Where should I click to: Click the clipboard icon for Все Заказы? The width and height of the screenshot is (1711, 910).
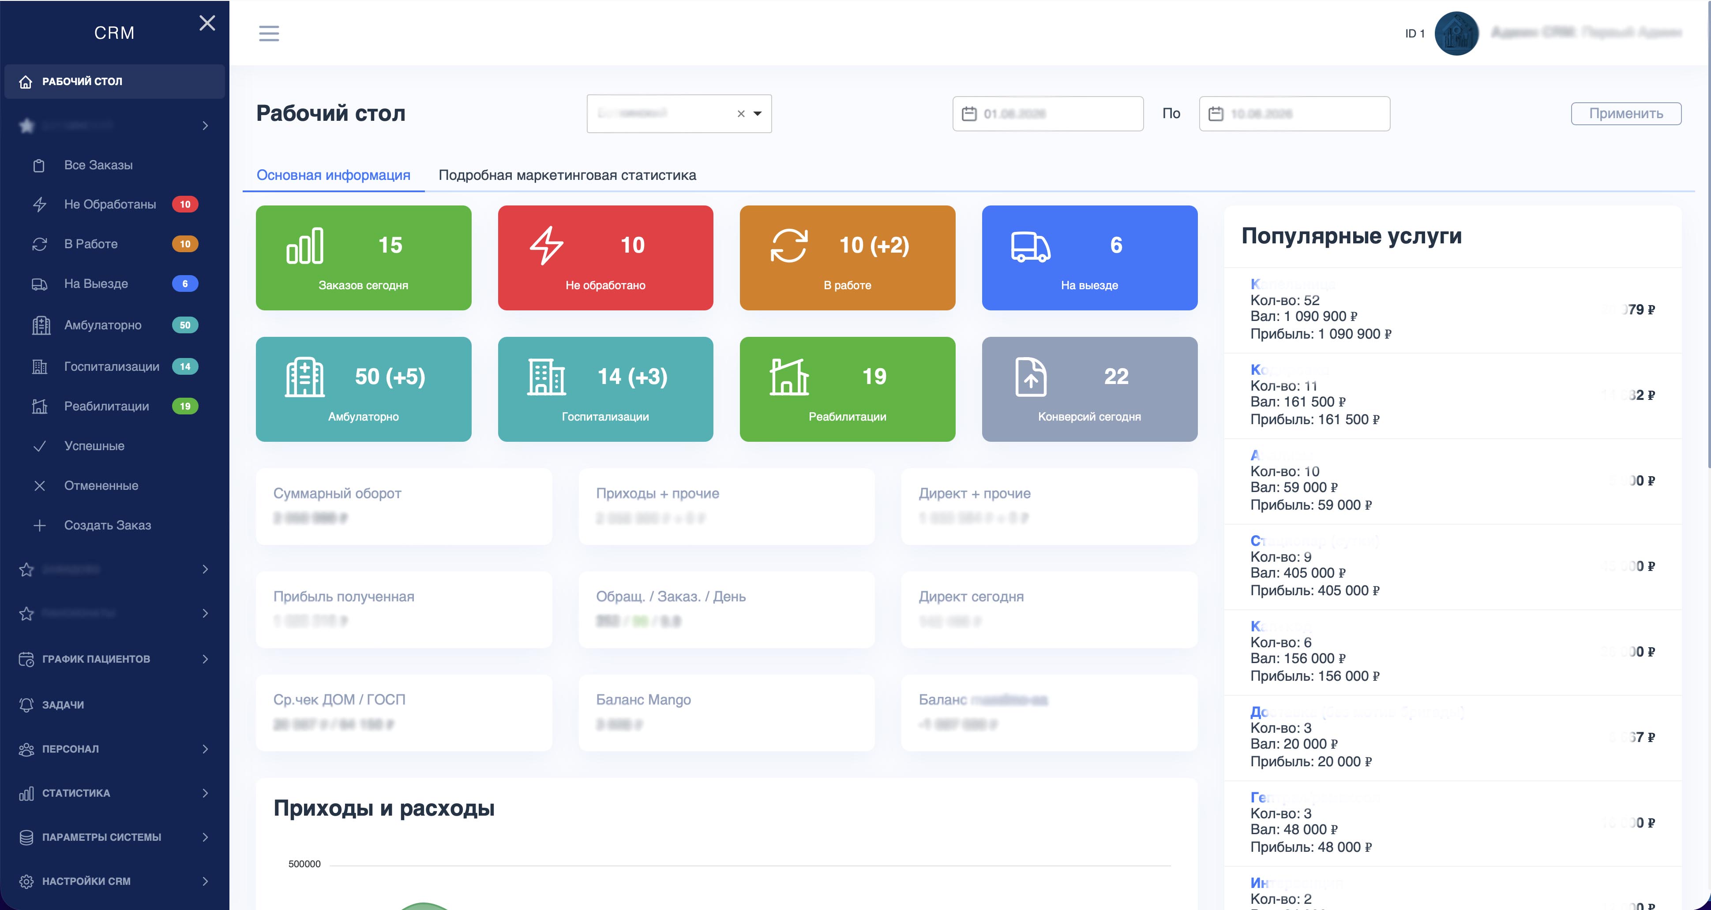39,165
